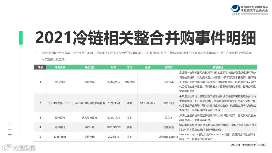Screen dimensions: 272x153
Task: Select the 方式 column header
Action: coord(129,67)
